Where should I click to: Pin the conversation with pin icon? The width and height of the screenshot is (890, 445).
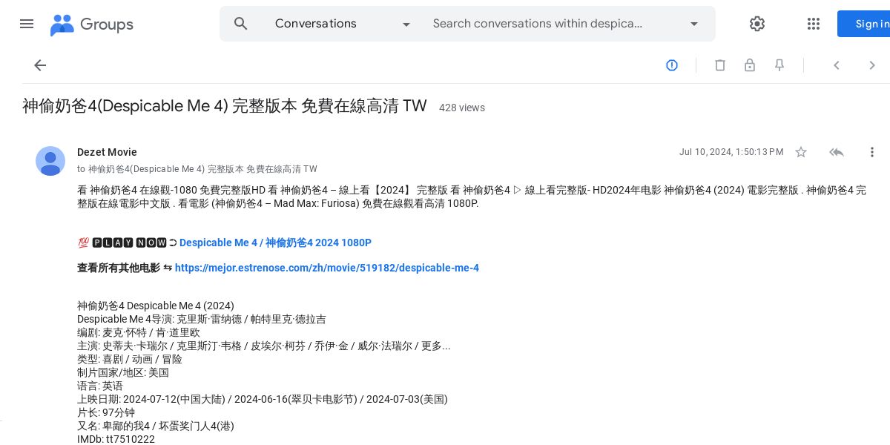point(779,65)
